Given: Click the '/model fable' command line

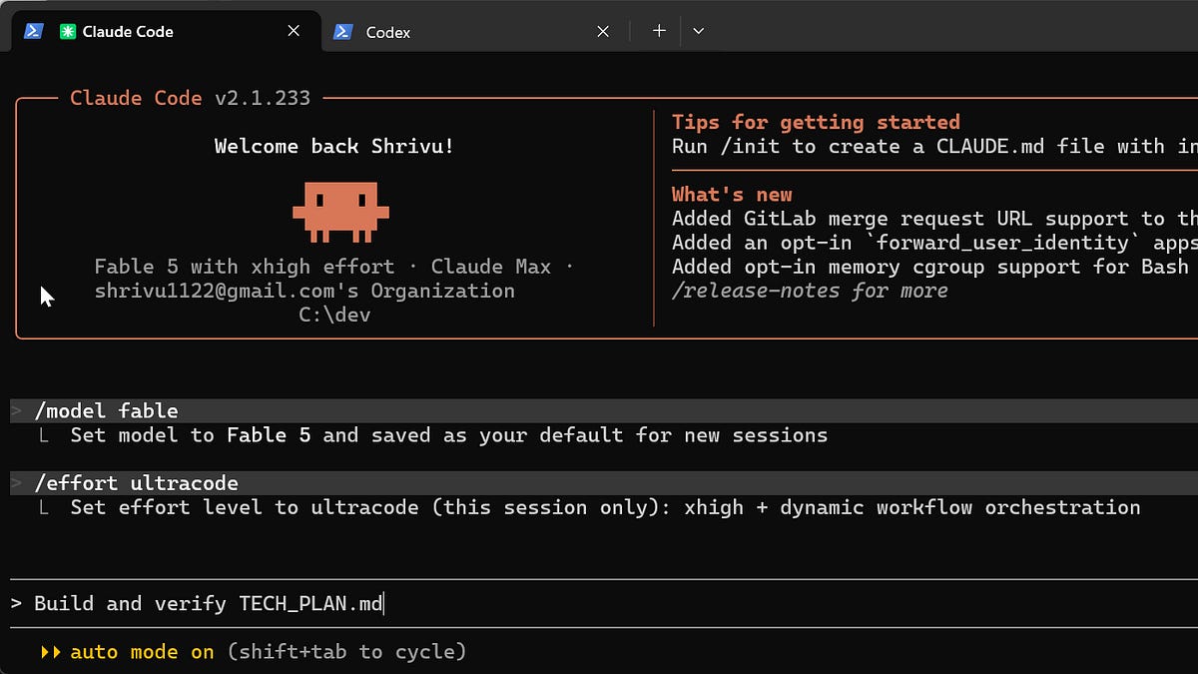Looking at the screenshot, I should point(604,410).
